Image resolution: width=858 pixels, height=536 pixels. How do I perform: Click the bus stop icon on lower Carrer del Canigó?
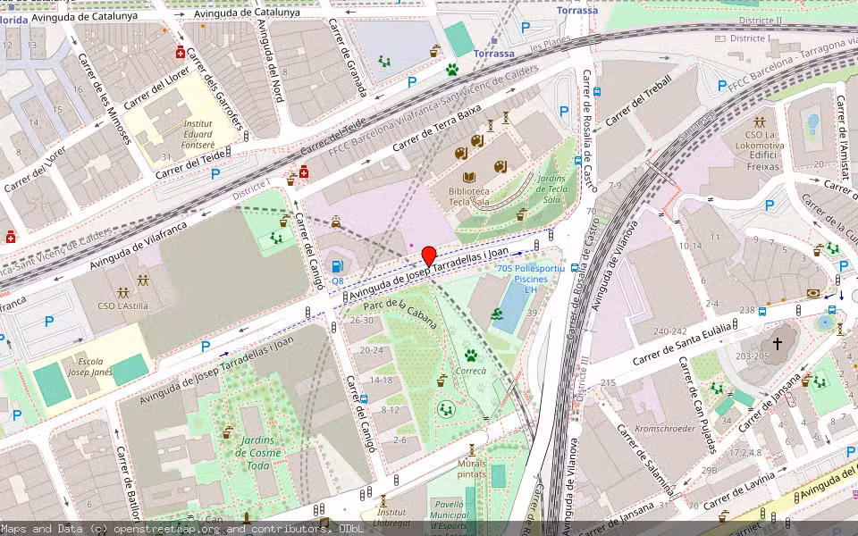pyautogui.click(x=364, y=398)
